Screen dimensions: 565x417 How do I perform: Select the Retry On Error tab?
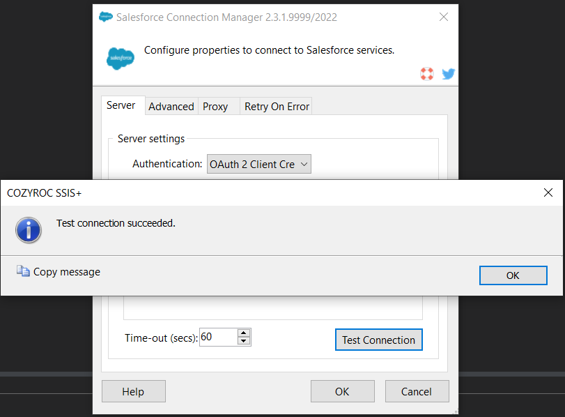click(277, 106)
